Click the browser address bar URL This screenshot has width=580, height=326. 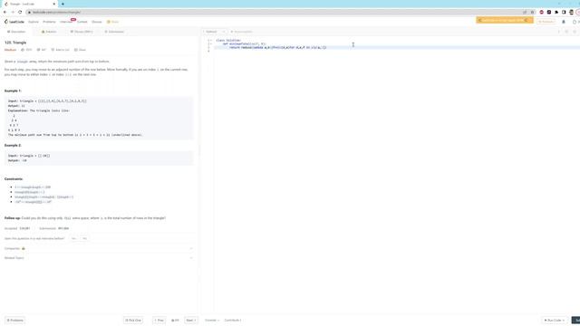pos(56,12)
